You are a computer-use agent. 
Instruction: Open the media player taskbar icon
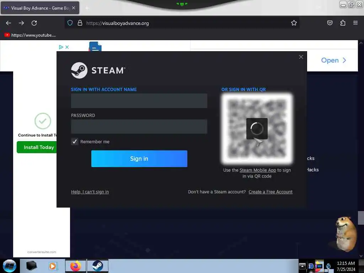coord(53,266)
